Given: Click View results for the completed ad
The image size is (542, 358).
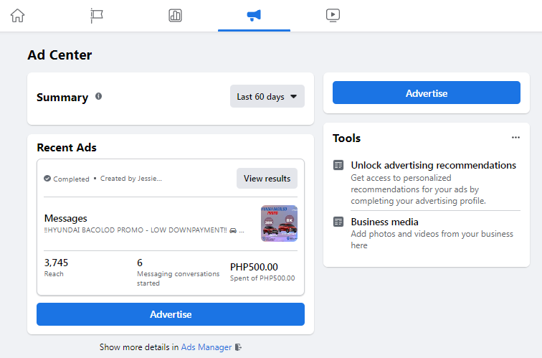Looking at the screenshot, I should 267,179.
